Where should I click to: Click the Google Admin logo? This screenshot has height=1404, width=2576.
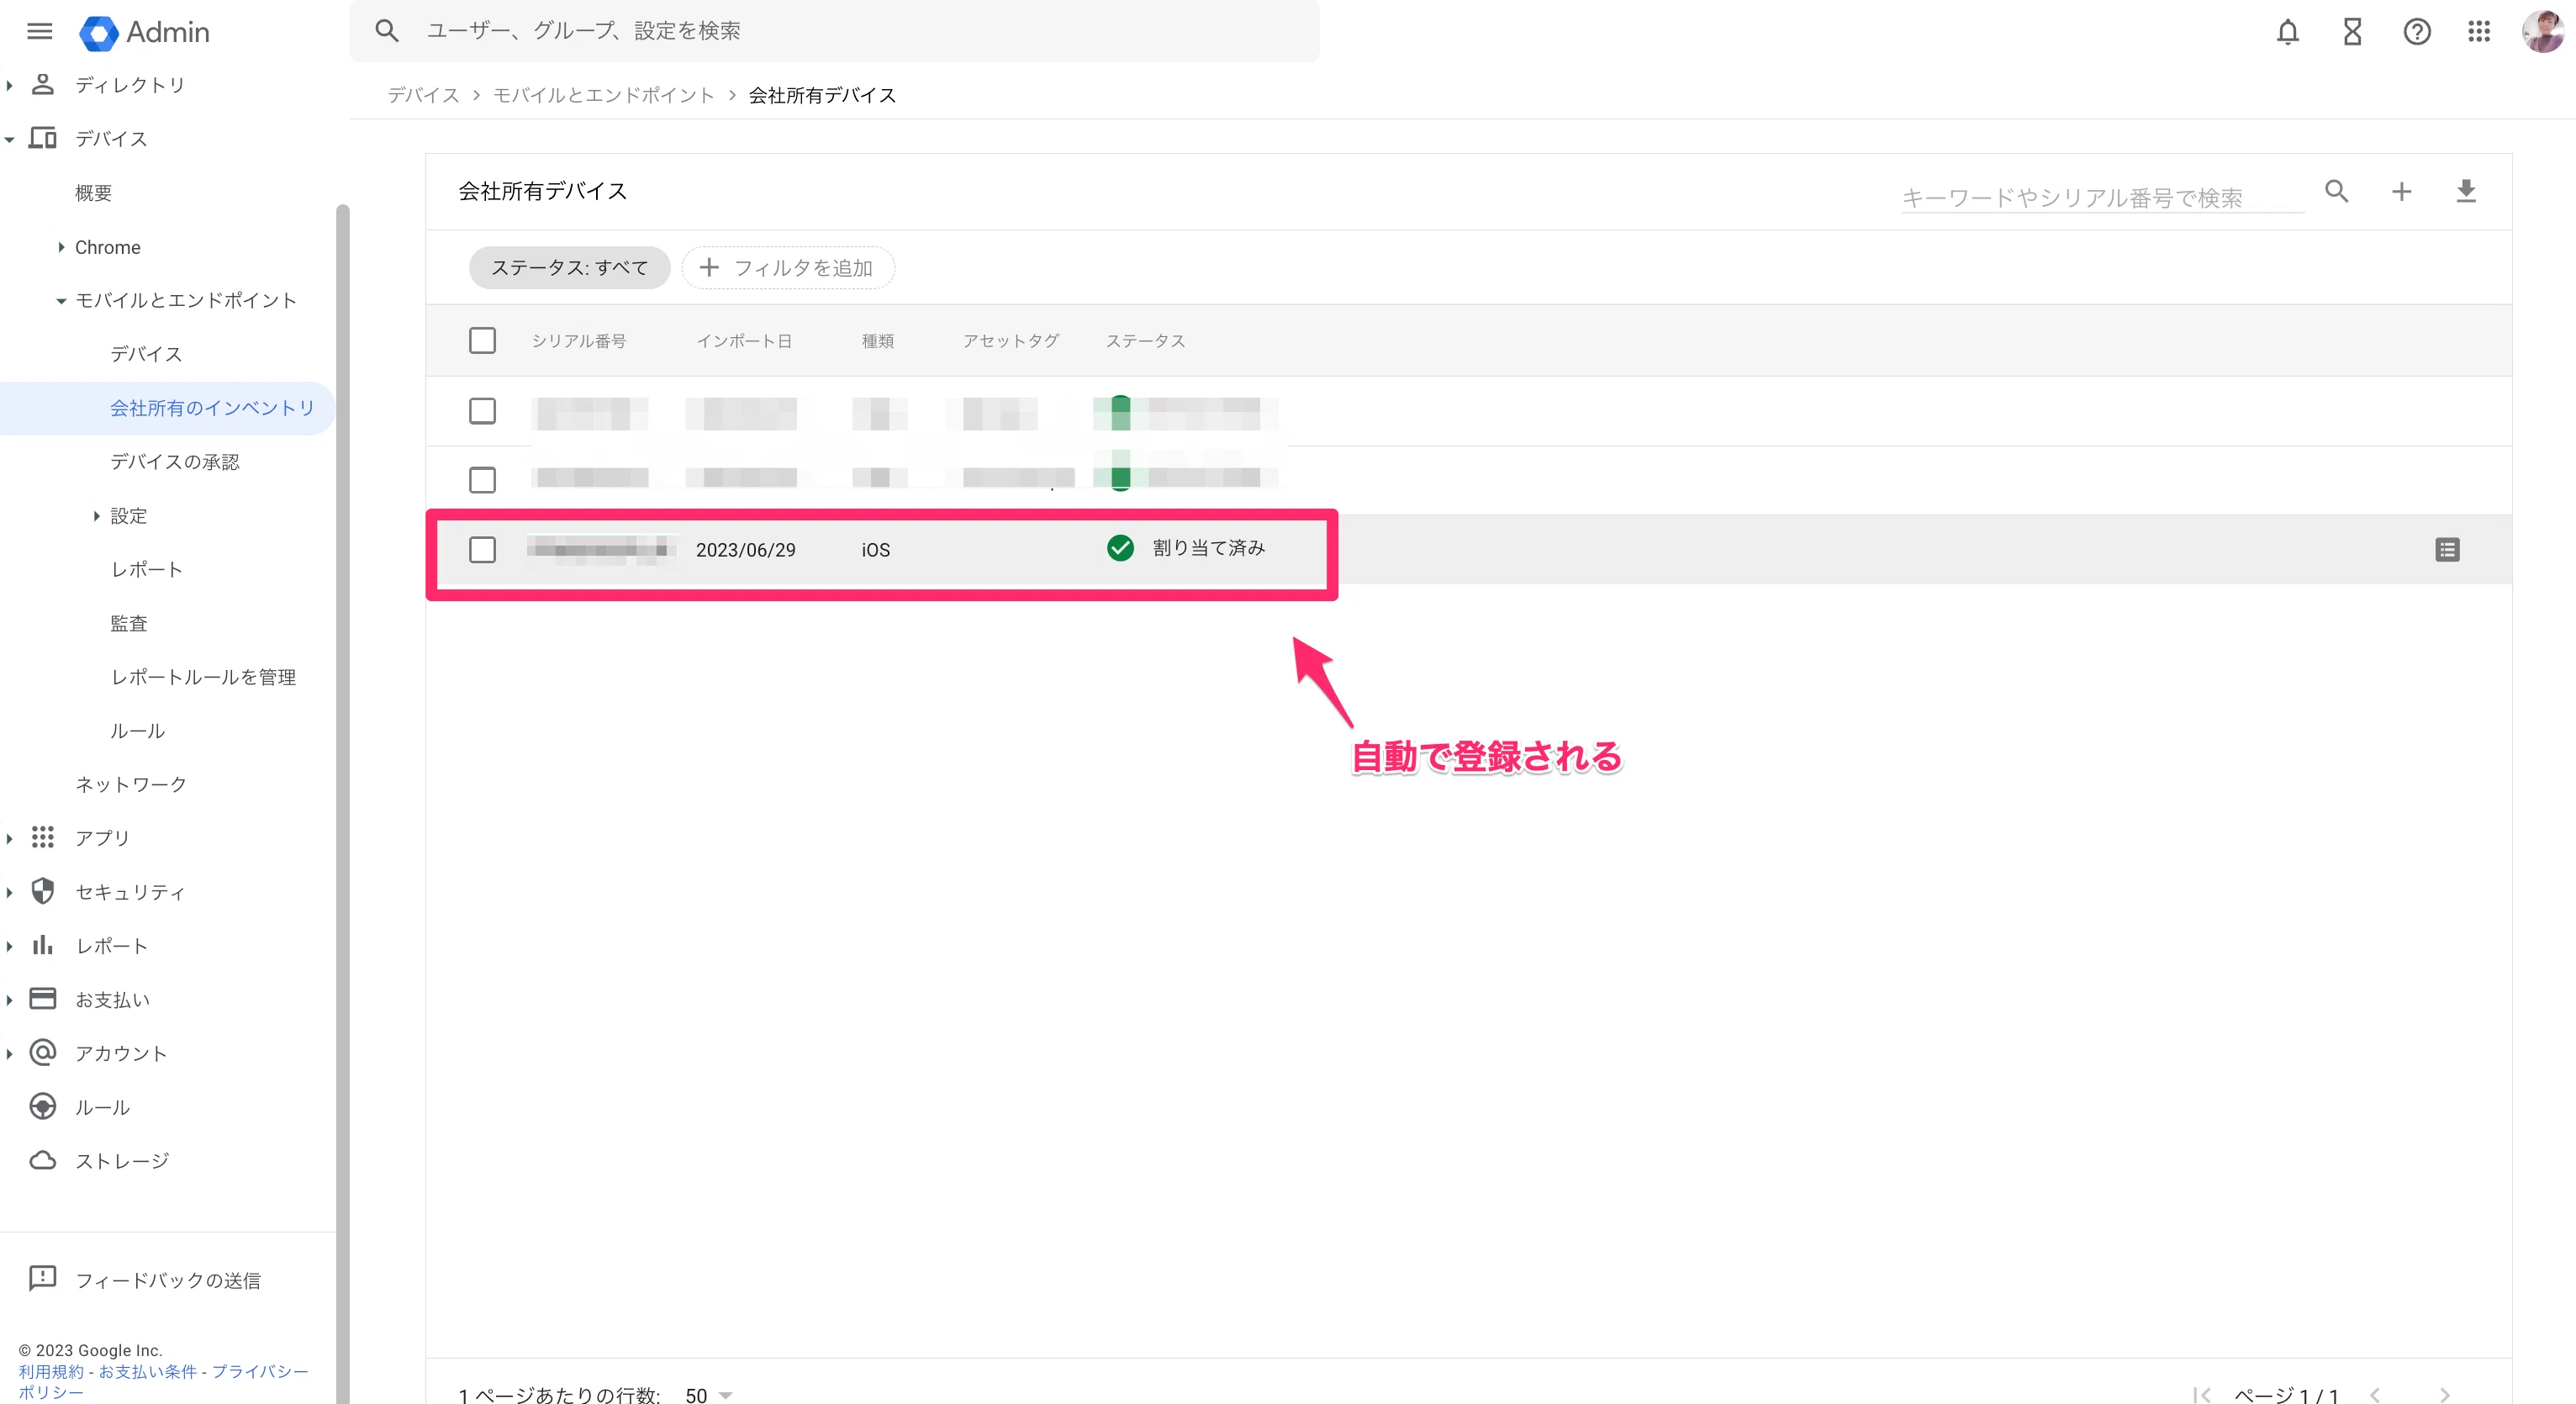tap(145, 32)
